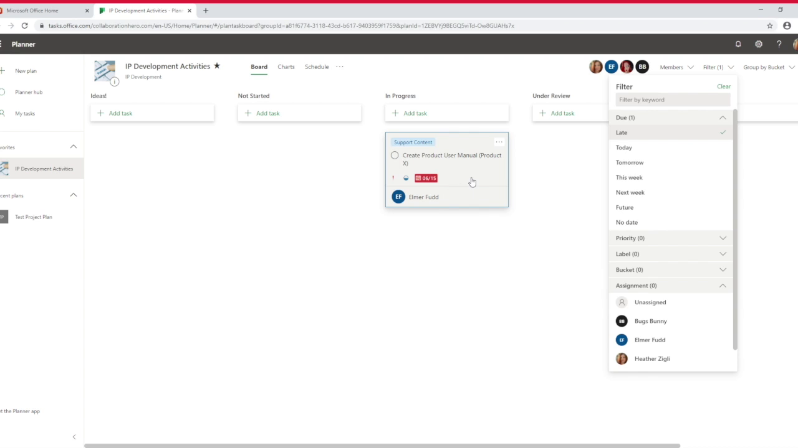The width and height of the screenshot is (798, 448).
Task: Filter tasks assigned to Elmer Fudd
Action: pyautogui.click(x=671, y=340)
